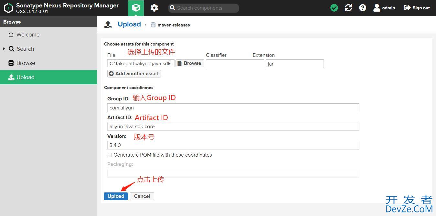Click Choose assets for this component heading
The width and height of the screenshot is (436, 216).
[139, 44]
